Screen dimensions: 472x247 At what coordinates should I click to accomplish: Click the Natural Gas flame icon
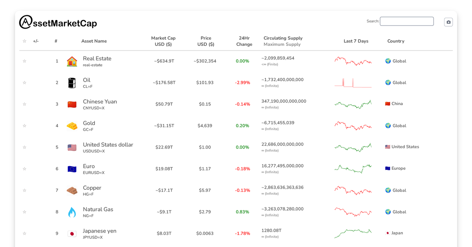72,212
